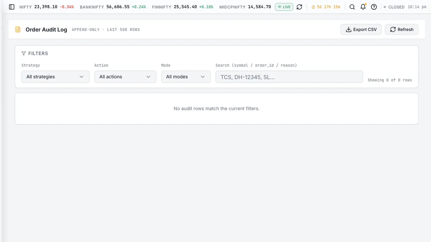Click the FILTERS funnel icon

click(x=24, y=53)
